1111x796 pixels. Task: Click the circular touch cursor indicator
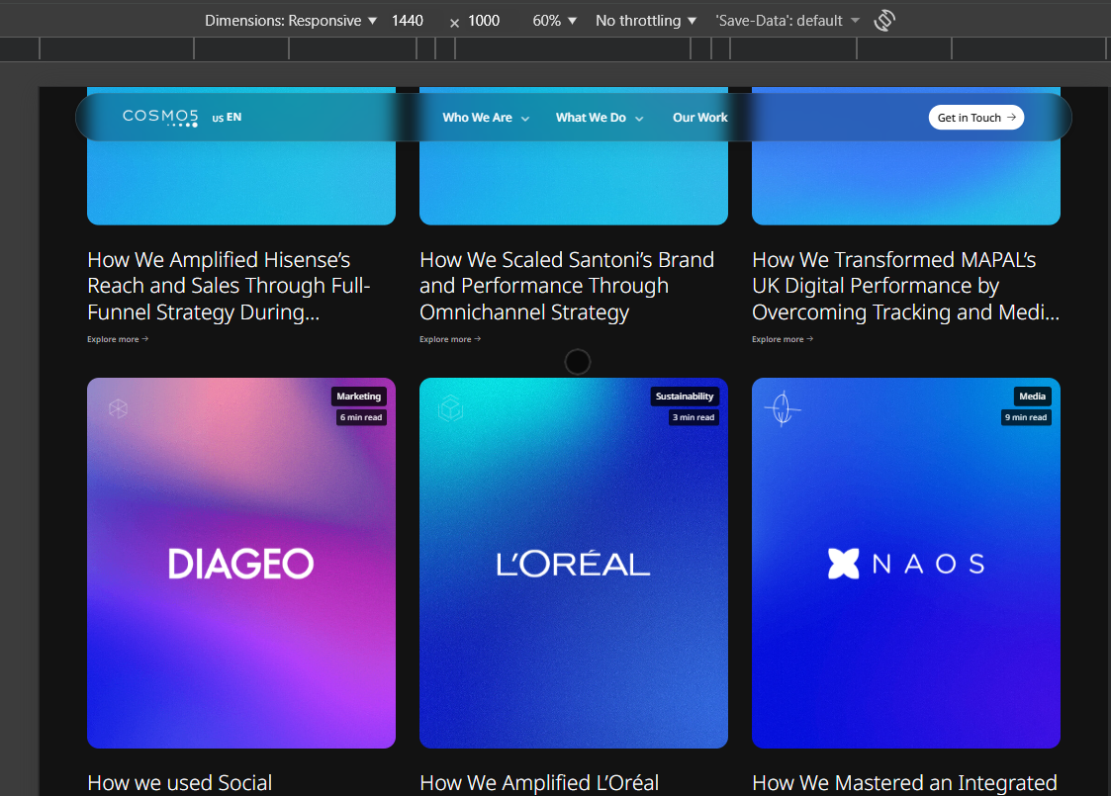coord(578,362)
